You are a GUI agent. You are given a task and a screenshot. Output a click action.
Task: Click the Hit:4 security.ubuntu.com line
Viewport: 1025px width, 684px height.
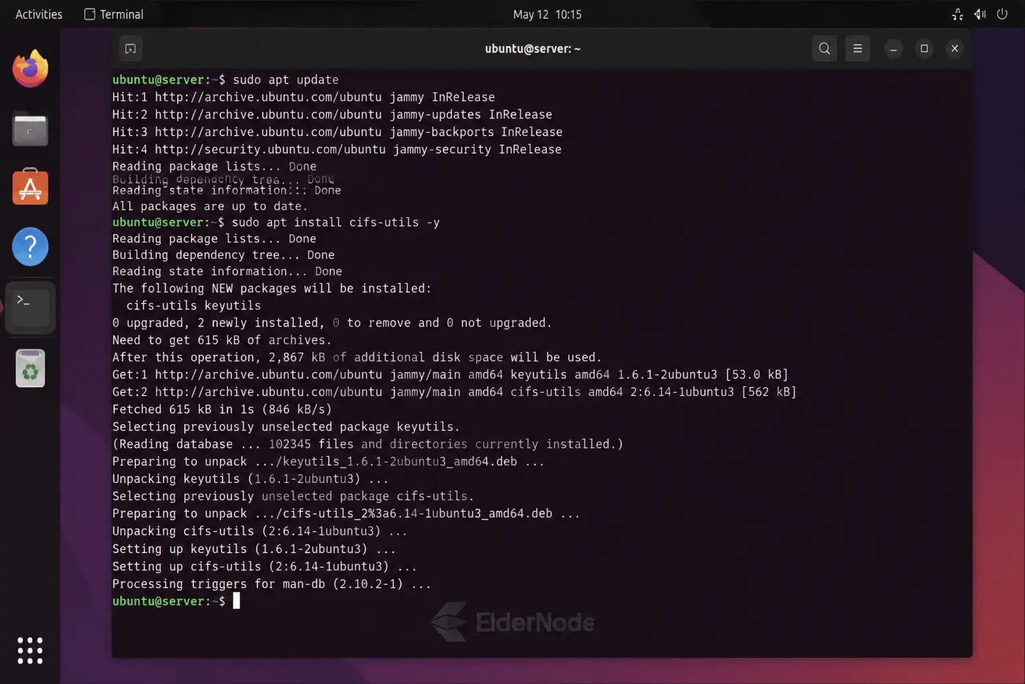(337, 149)
